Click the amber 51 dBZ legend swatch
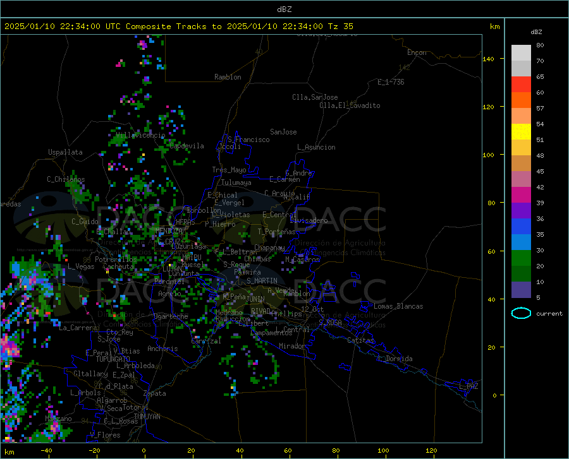The image size is (569, 459). point(521,148)
